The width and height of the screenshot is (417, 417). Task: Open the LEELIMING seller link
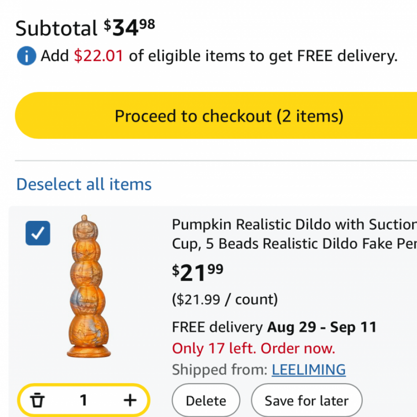pos(309,369)
